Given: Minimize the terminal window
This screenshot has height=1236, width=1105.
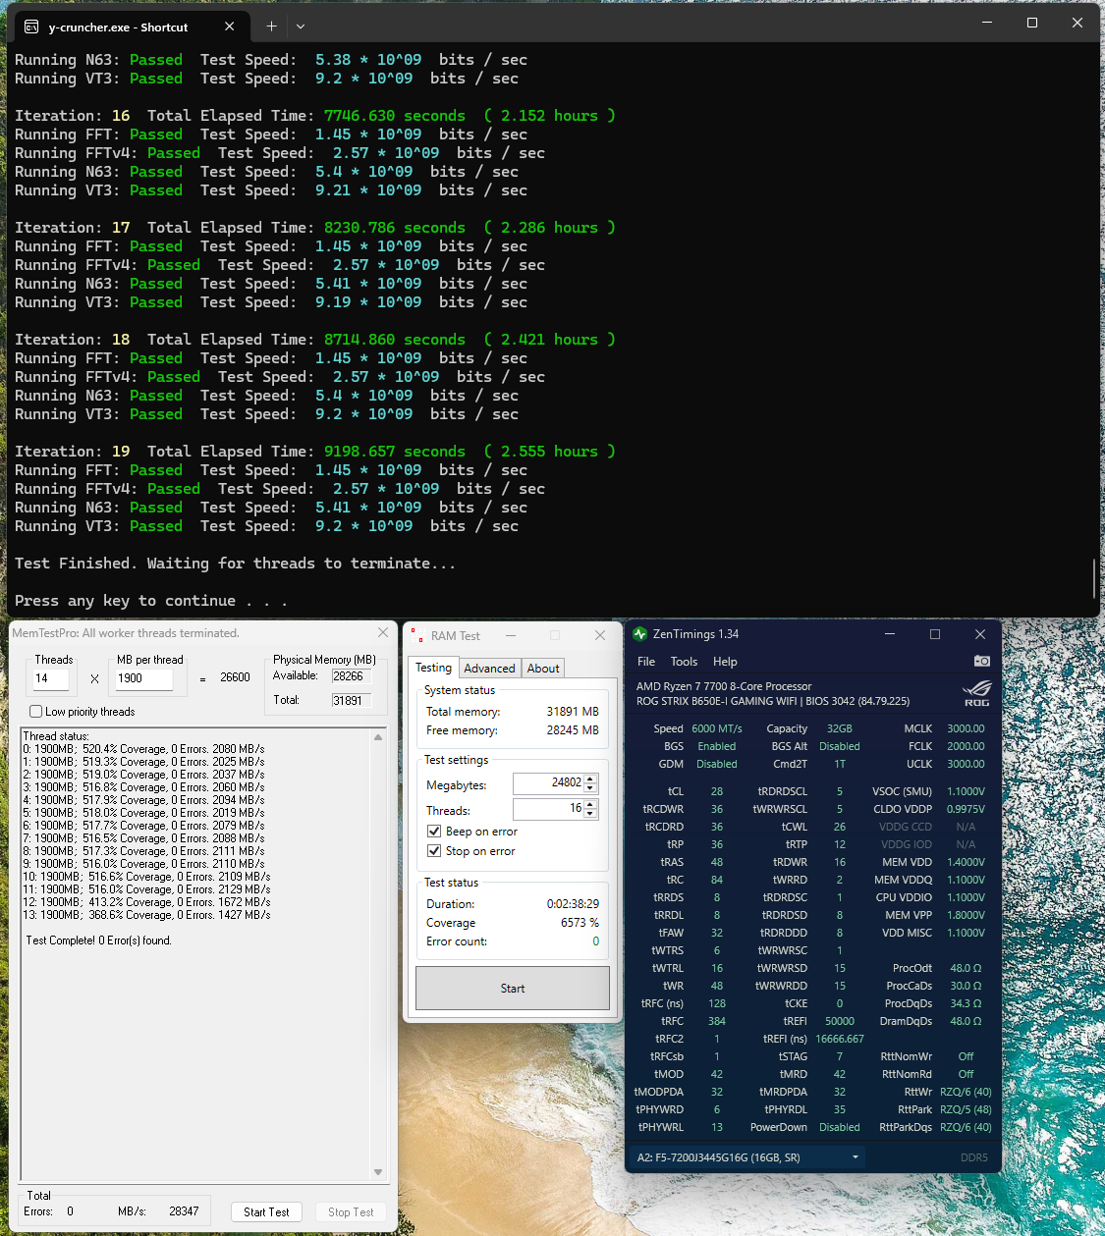Looking at the screenshot, I should click(987, 23).
